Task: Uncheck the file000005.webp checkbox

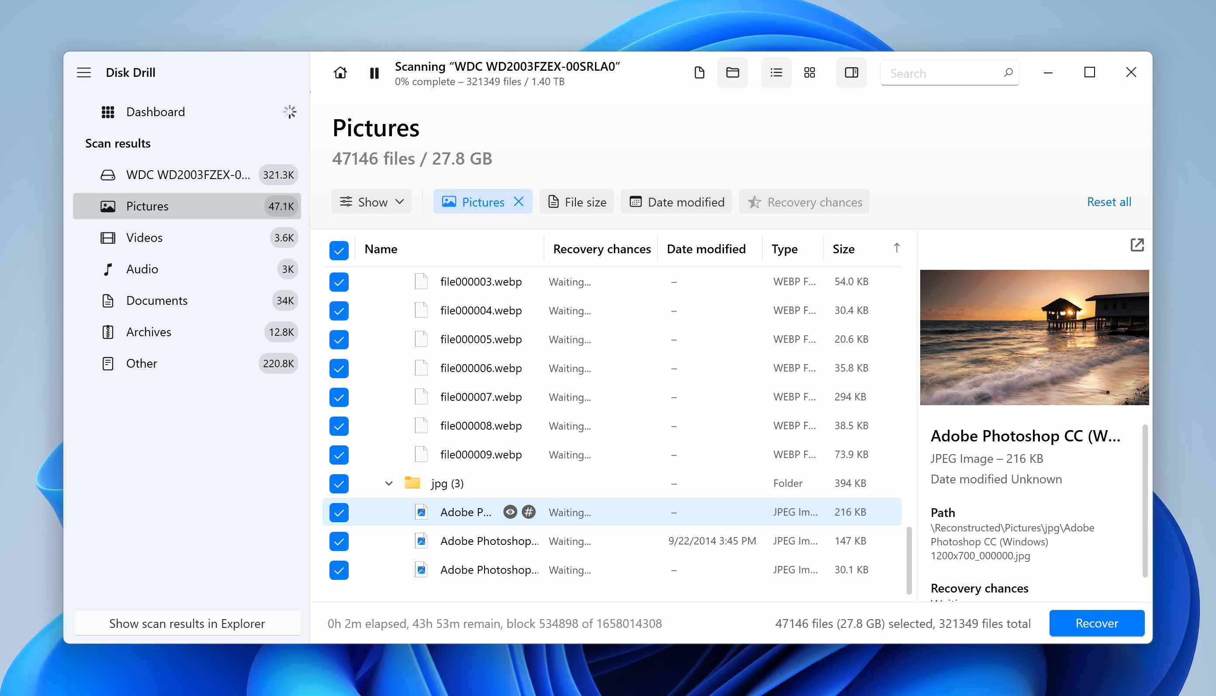Action: pyautogui.click(x=339, y=340)
